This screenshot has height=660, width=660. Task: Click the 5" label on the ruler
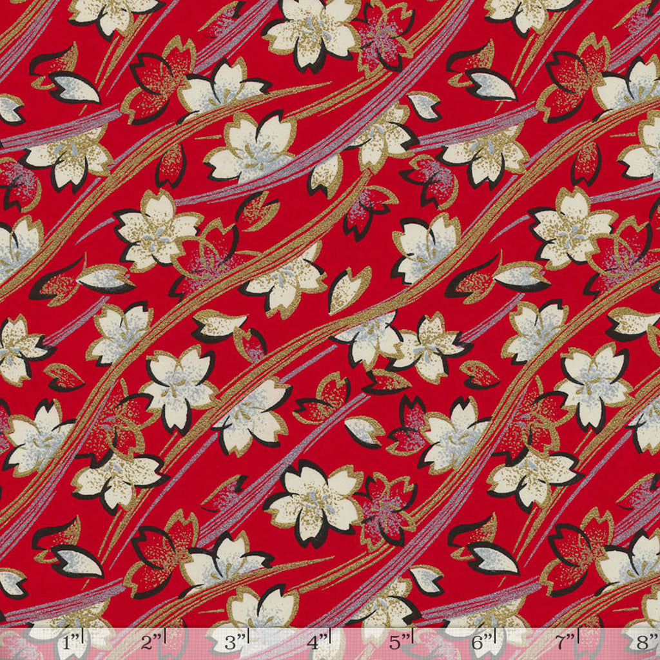point(399,642)
